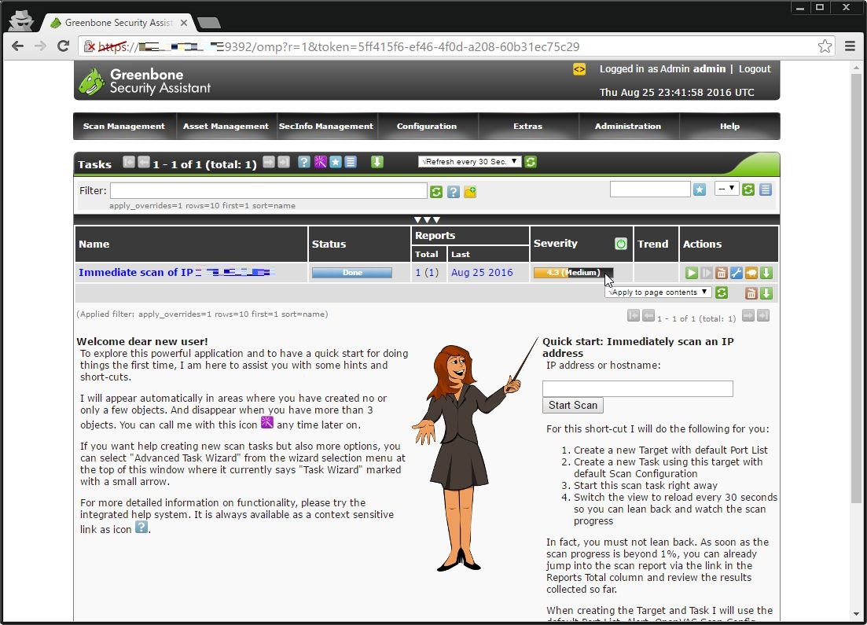Open Asset Management menu
This screenshot has height=625, width=867.
(x=226, y=126)
